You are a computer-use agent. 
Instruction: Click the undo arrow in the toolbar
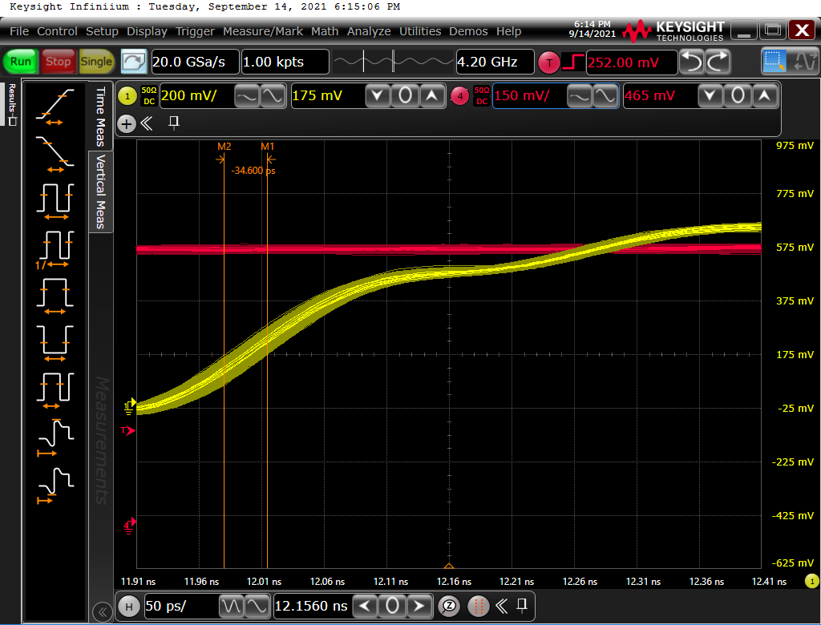pyautogui.click(x=692, y=62)
